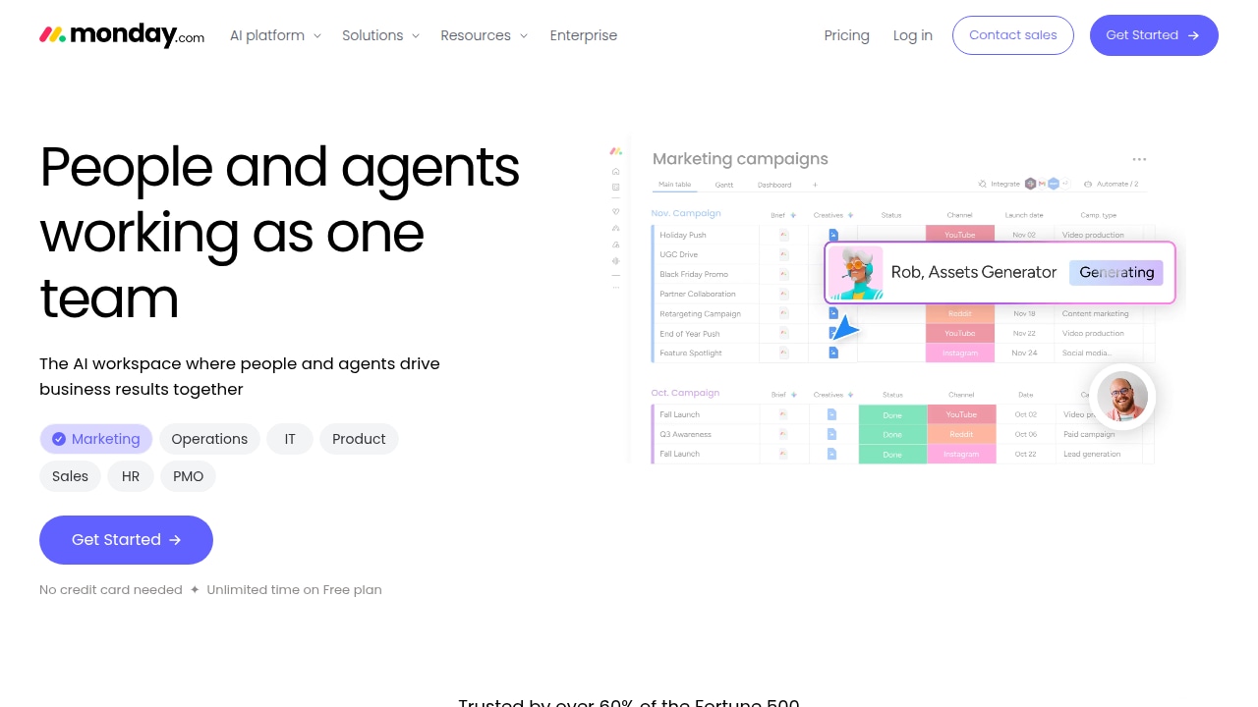Screen dimensions: 1258x707
Task: Click the Holiday Push item name
Action: pyautogui.click(x=683, y=235)
